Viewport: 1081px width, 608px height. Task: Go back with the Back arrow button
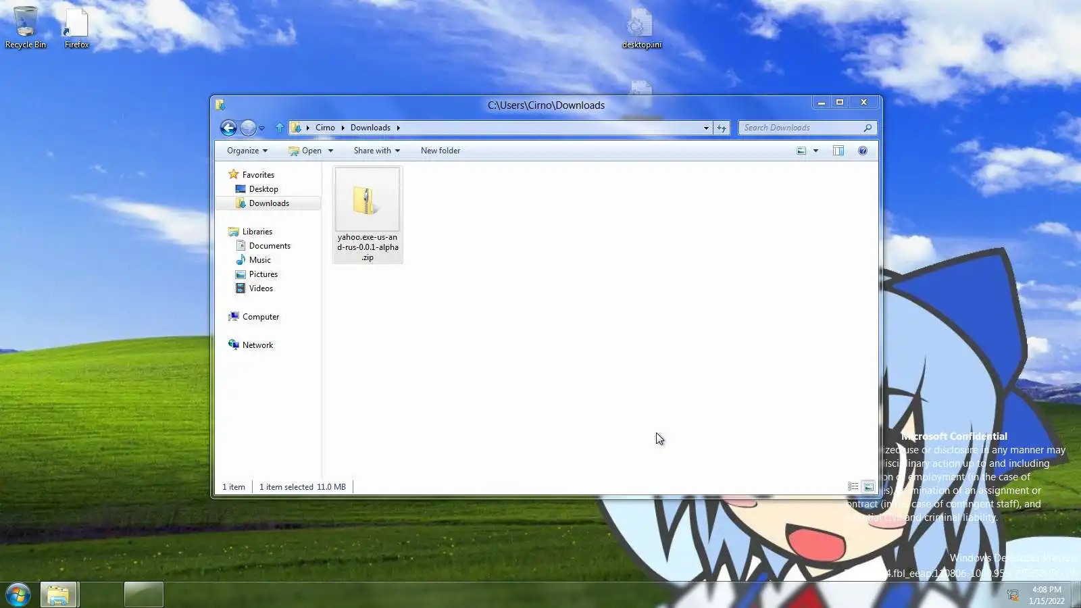pos(228,128)
